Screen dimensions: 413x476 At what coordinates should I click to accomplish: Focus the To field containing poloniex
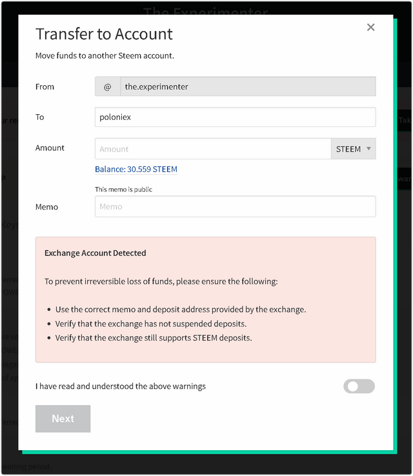tap(235, 117)
